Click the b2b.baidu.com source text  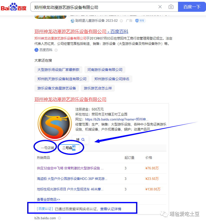(45, 218)
